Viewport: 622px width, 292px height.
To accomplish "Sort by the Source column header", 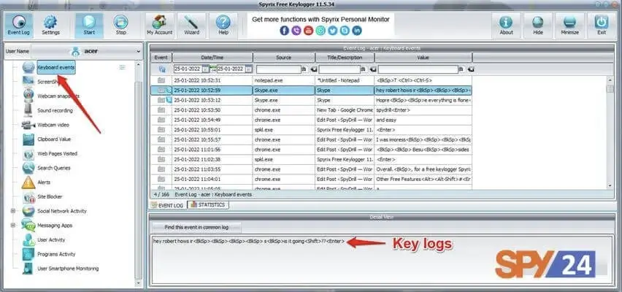I will pos(284,57).
